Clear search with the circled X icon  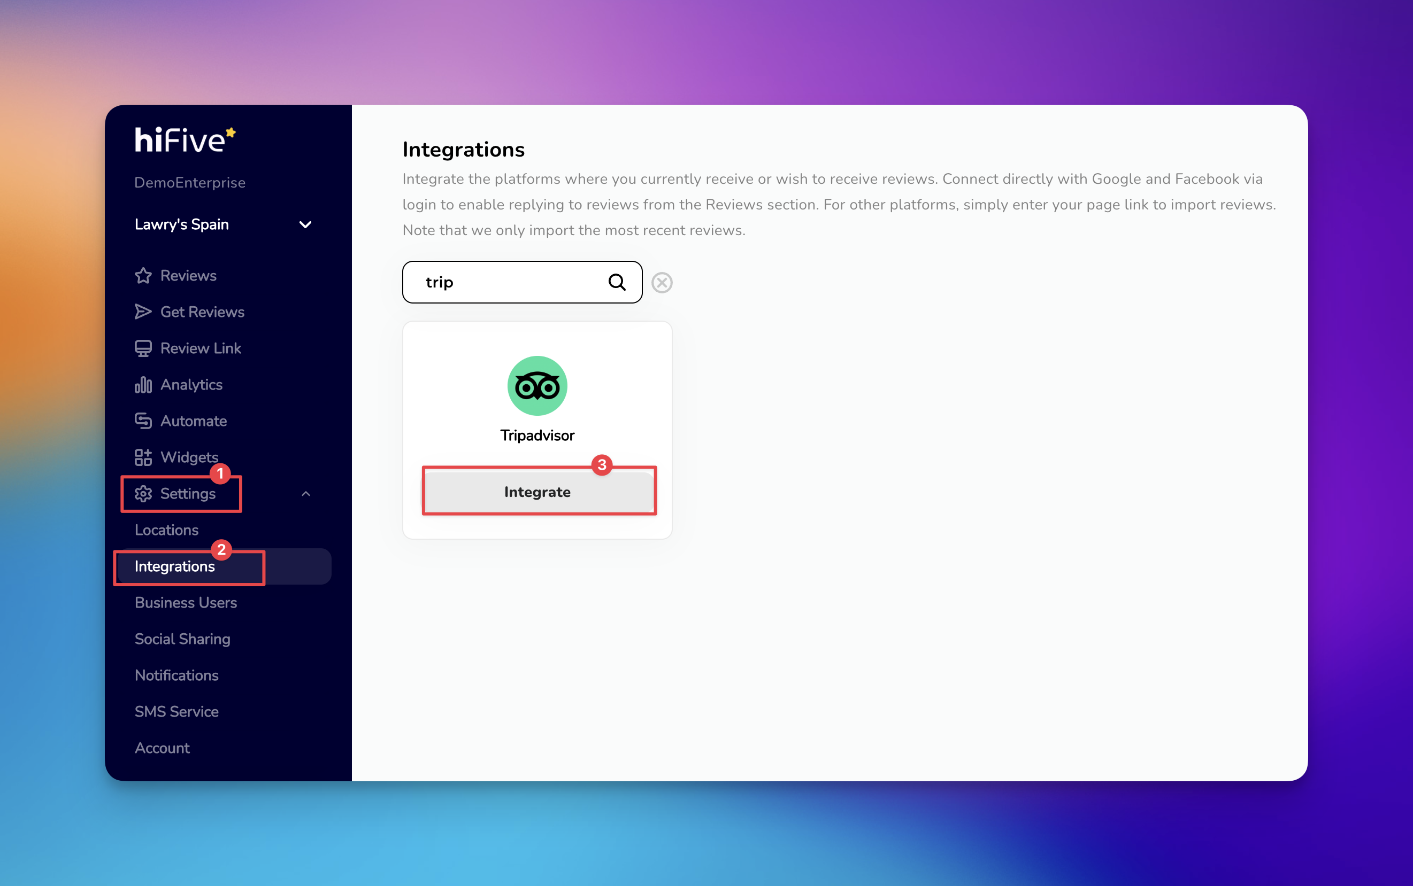[662, 283]
